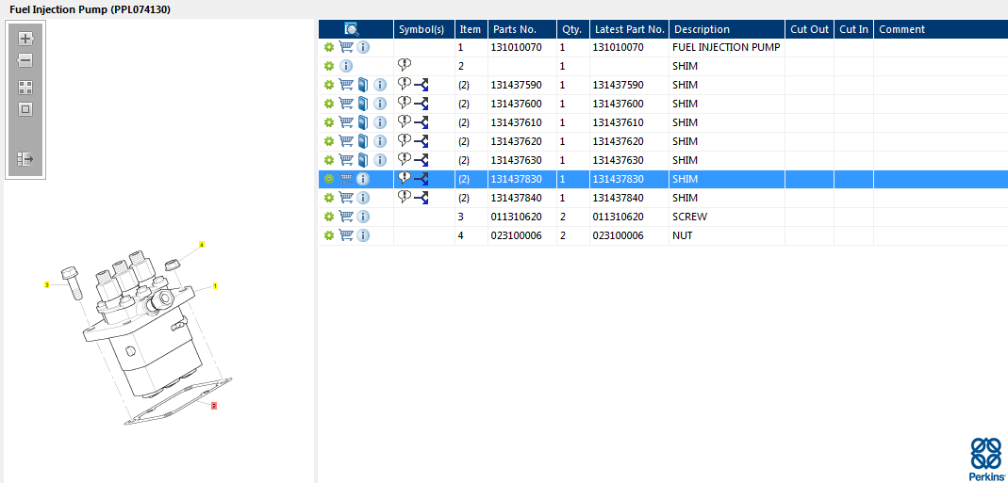
Task: Click supersession arrow symbol for part 131437620
Action: pos(421,141)
